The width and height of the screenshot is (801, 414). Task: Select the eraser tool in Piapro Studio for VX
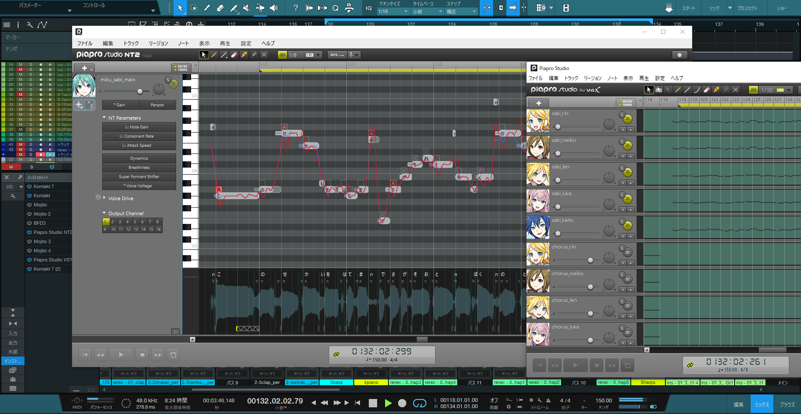[706, 90]
